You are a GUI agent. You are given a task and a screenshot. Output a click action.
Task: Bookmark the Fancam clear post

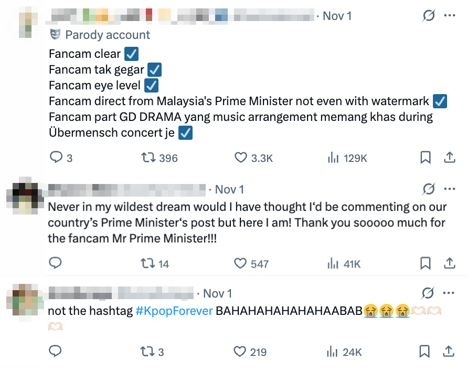click(426, 158)
